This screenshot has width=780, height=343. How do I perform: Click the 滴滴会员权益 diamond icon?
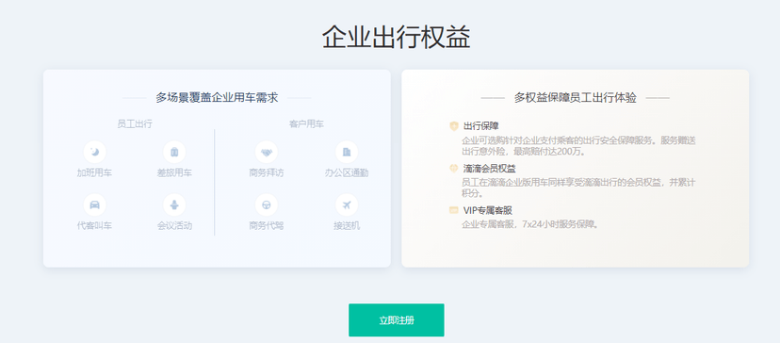pos(454,169)
